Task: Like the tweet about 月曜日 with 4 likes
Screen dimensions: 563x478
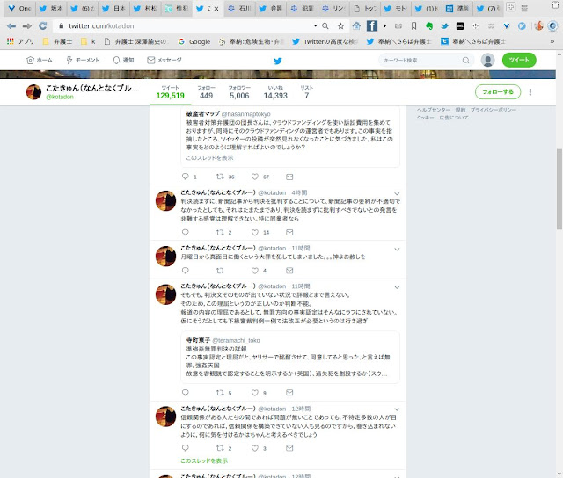Action: (x=254, y=271)
